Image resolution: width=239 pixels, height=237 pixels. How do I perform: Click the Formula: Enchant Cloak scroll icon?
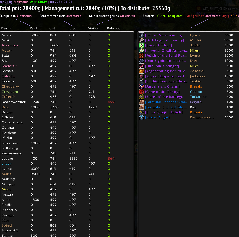tap(141, 102)
